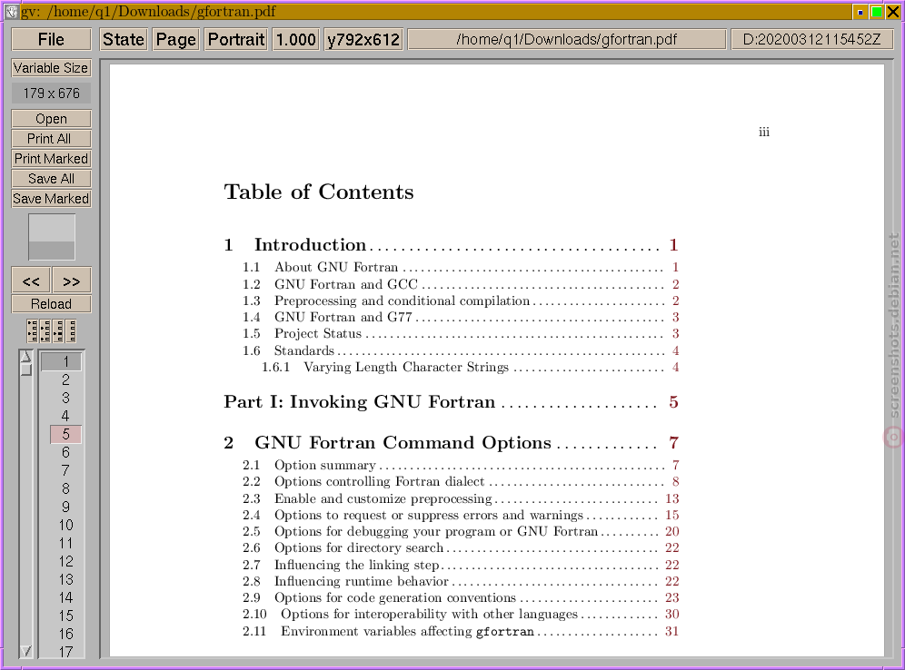Open the File menu
This screenshot has height=670, width=905.
click(52, 39)
